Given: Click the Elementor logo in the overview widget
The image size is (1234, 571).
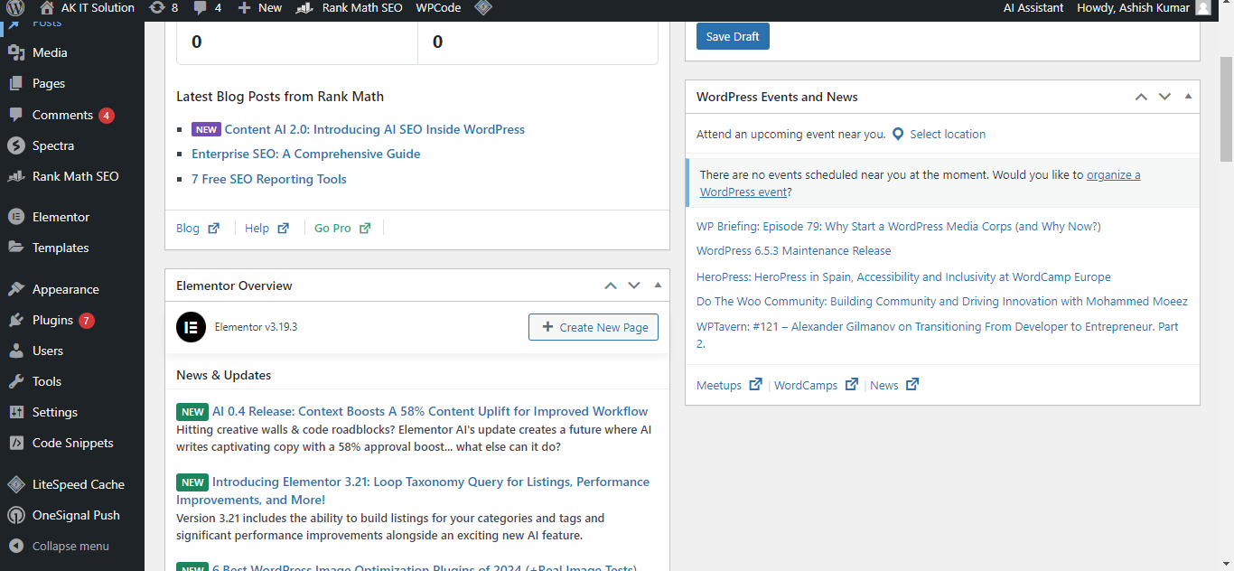Looking at the screenshot, I should [191, 327].
